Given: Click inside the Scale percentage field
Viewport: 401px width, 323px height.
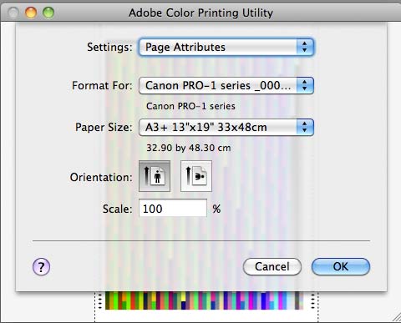Looking at the screenshot, I should (x=173, y=209).
